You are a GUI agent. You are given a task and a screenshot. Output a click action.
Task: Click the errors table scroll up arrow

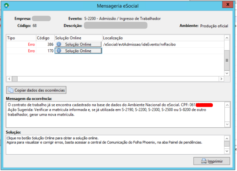click(x=227, y=38)
